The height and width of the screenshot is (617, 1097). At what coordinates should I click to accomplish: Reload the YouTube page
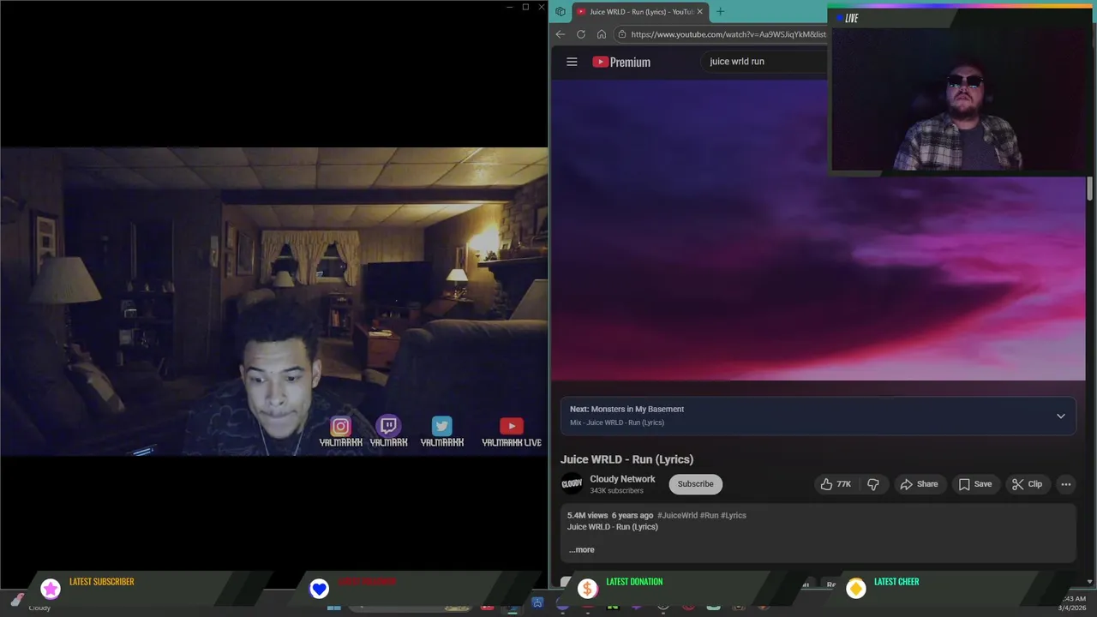581,34
